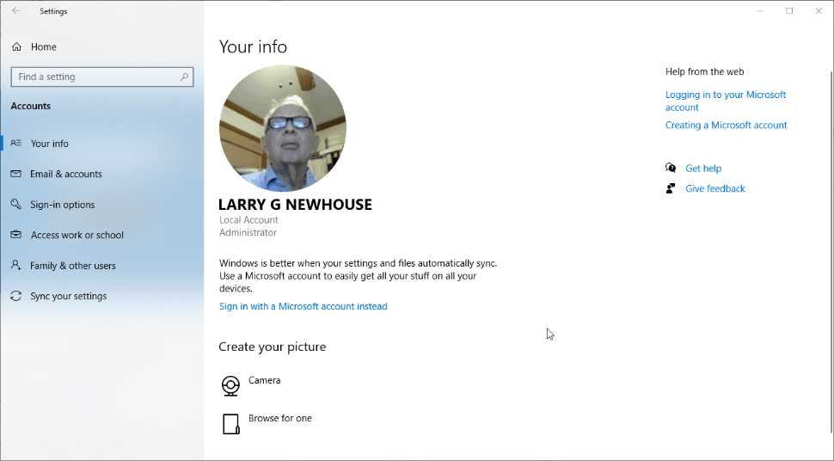The image size is (834, 461).
Task: Choose Camera to create your picture
Action: (x=264, y=380)
